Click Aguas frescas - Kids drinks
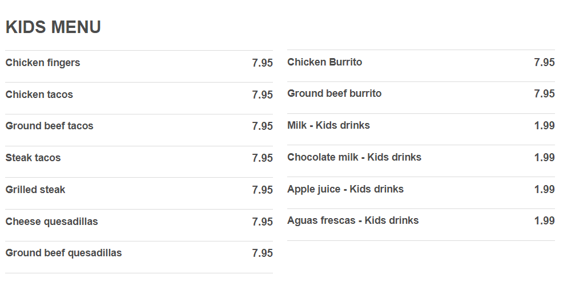The height and width of the screenshot is (295, 563). pyautogui.click(x=353, y=220)
